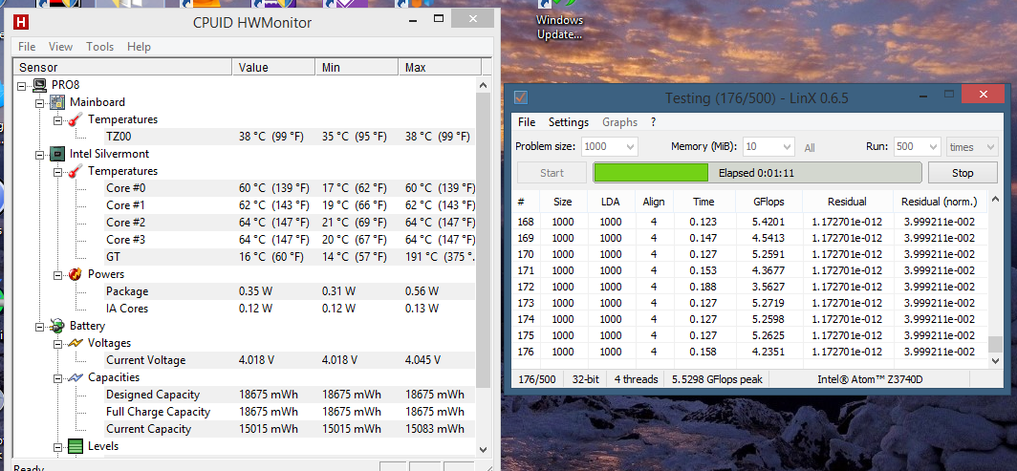
Task: Click the Sensor column header
Action: (123, 68)
